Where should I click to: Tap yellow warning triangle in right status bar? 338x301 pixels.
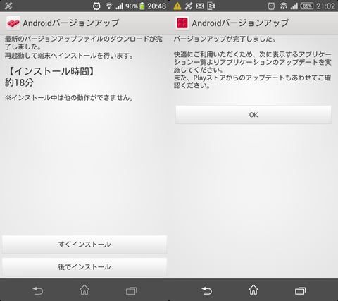(x=177, y=6)
